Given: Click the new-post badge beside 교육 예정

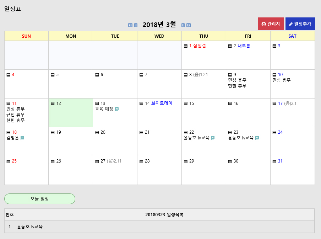Looking at the screenshot, I should click(x=117, y=109).
